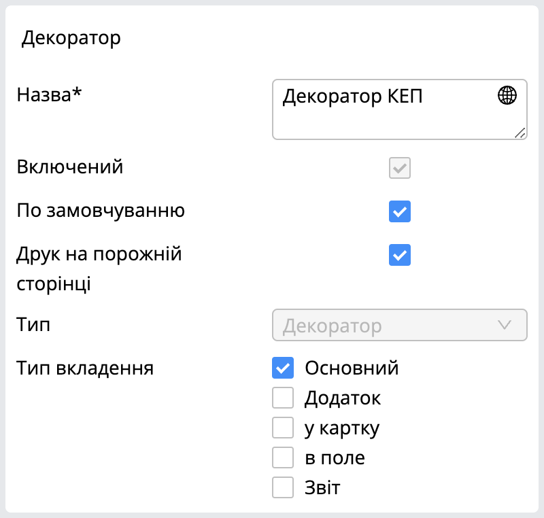Click the chevron arrow in Тип dropdown
The width and height of the screenshot is (544, 518).
[x=504, y=325]
